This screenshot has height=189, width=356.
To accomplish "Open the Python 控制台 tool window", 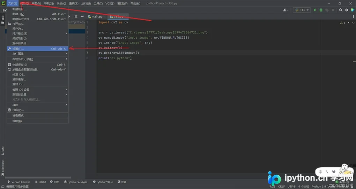I will [103, 182].
